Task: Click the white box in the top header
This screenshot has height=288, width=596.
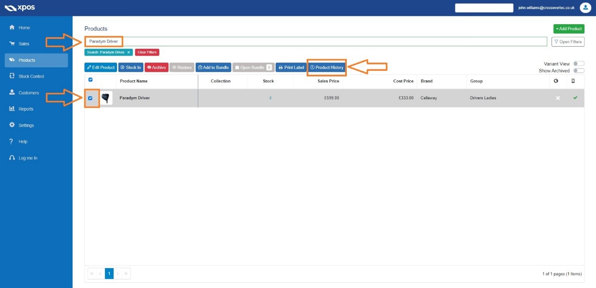Action: point(484,8)
